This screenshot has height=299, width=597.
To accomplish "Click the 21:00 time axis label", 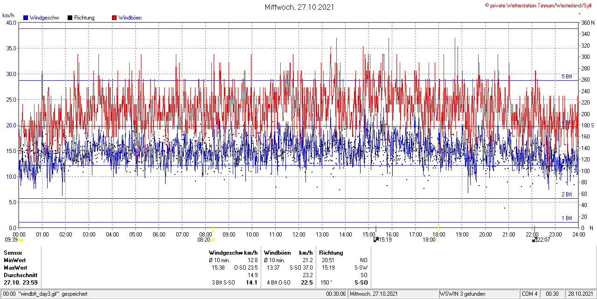I will tap(509, 234).
